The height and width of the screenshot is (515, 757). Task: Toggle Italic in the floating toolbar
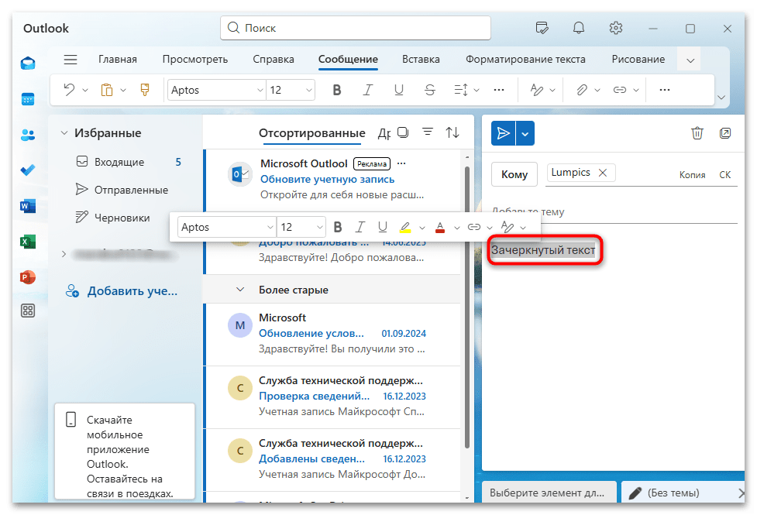(x=360, y=227)
